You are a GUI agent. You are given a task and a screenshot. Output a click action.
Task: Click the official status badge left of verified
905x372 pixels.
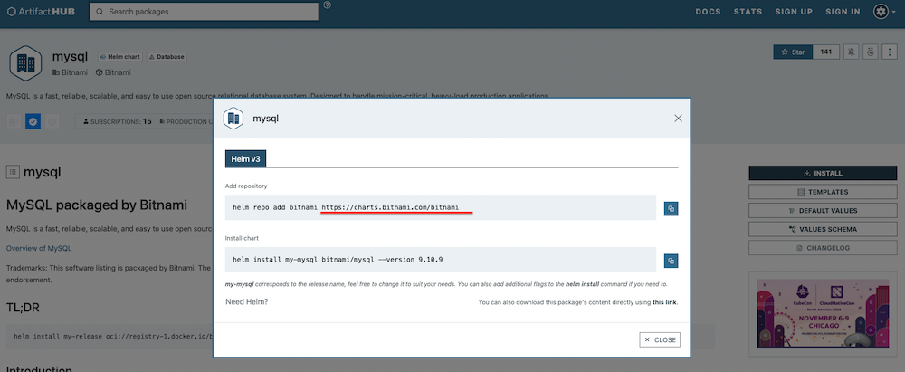coord(14,121)
